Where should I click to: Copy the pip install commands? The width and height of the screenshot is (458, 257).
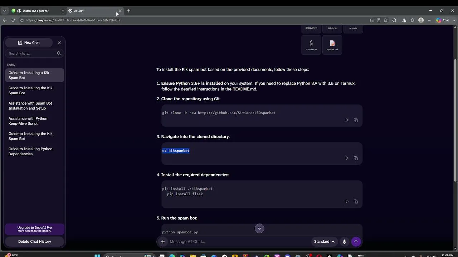coord(356,202)
